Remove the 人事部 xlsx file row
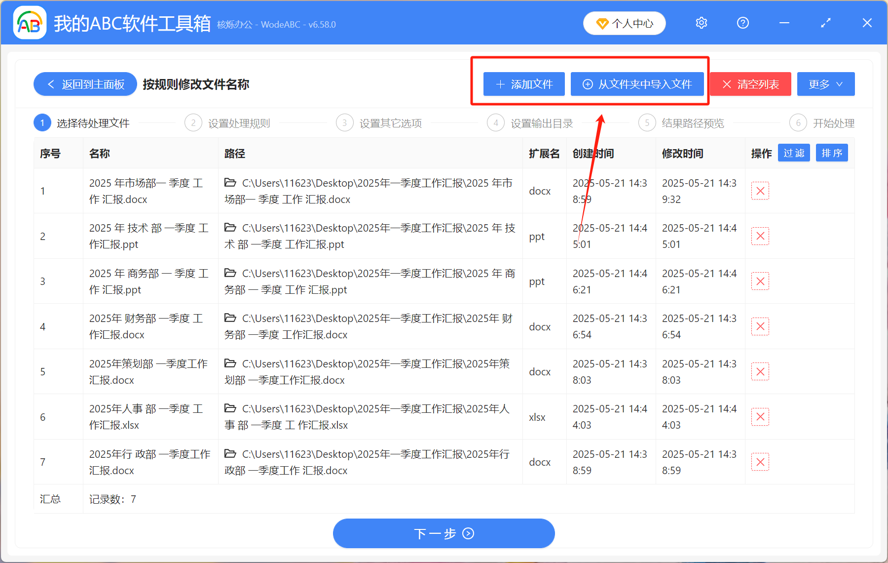888x563 pixels. pyautogui.click(x=760, y=417)
